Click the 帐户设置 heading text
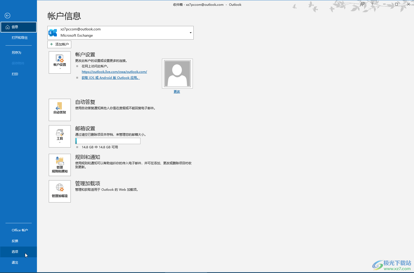This screenshot has height=273, width=414. tap(85, 55)
